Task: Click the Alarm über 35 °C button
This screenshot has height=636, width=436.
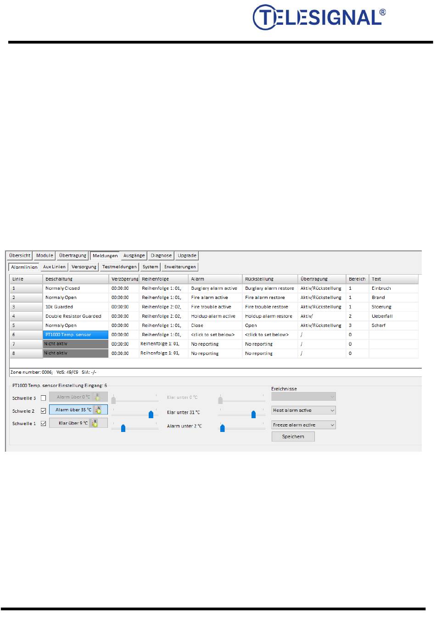Action: click(x=78, y=410)
